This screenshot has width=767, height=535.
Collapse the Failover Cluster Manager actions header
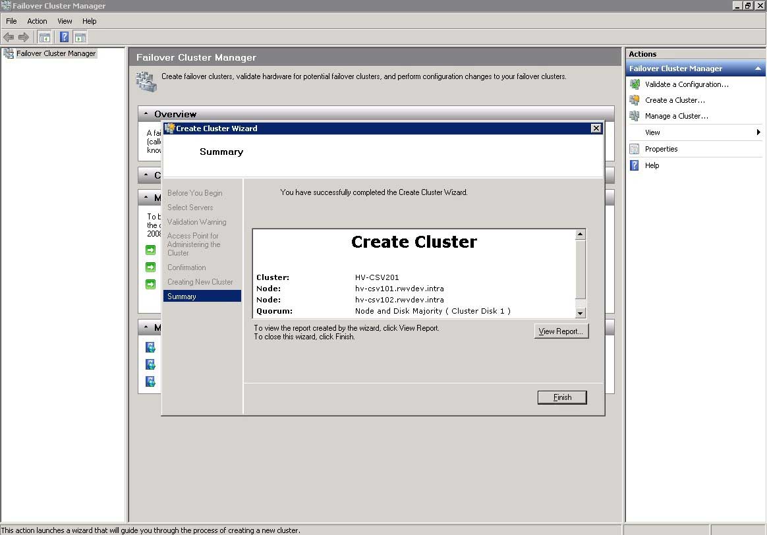click(x=758, y=69)
